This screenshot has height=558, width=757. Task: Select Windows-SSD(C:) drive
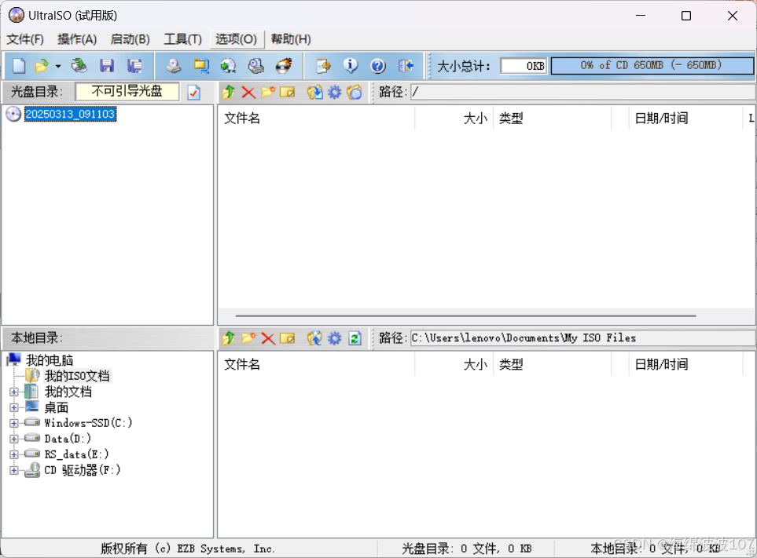pos(88,423)
